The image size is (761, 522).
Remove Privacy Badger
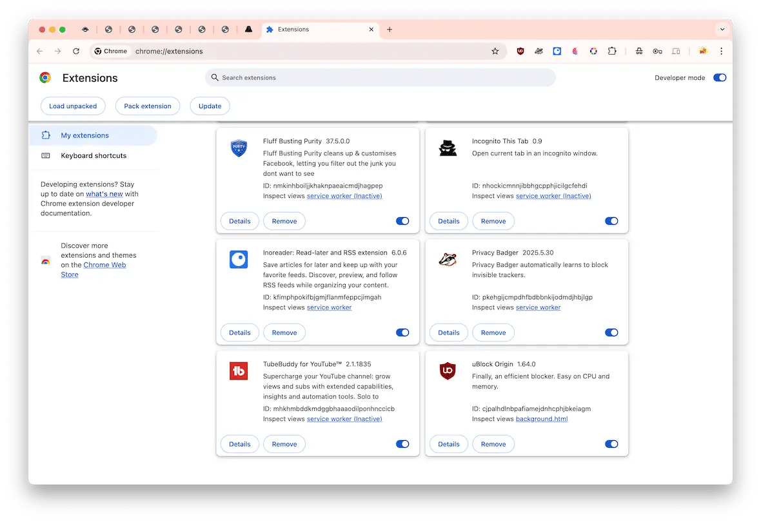click(x=493, y=333)
